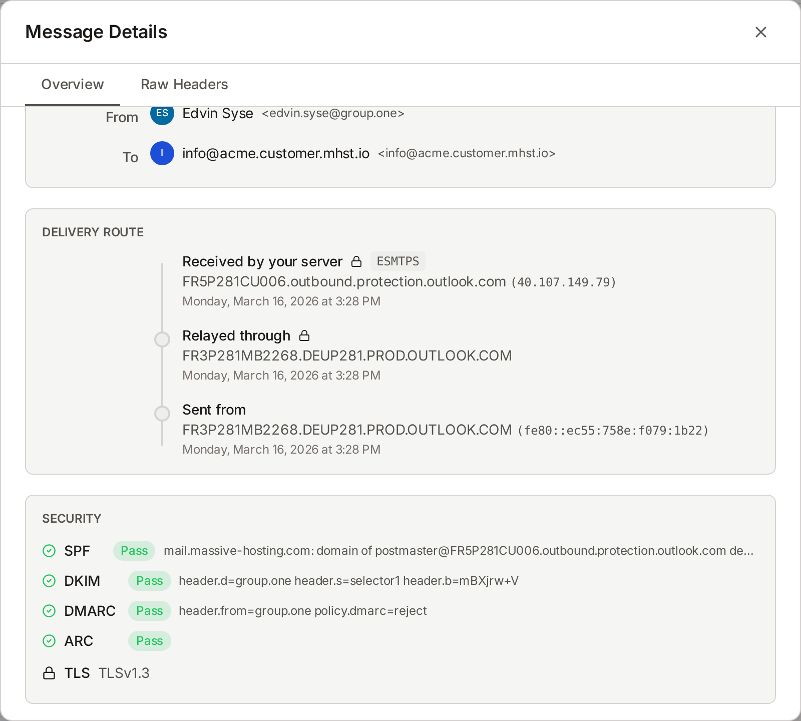Click the ES avatar next to Edvin Syse

(161, 114)
